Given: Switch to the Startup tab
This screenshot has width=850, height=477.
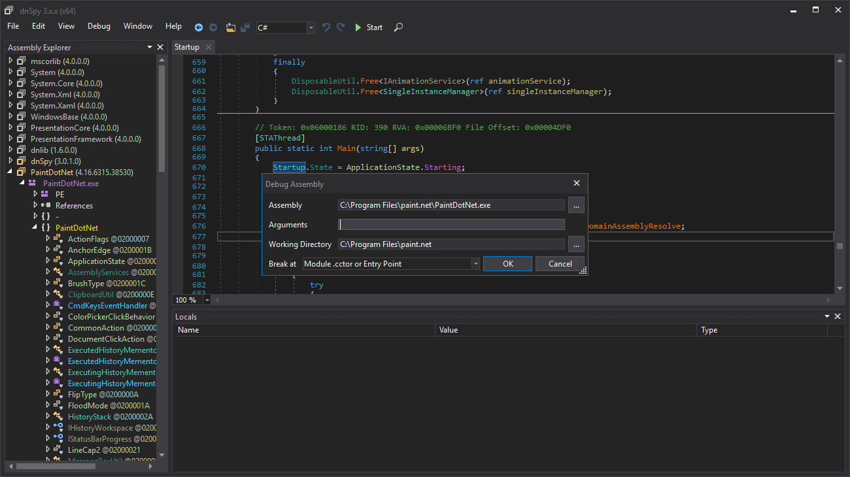Looking at the screenshot, I should 187,47.
